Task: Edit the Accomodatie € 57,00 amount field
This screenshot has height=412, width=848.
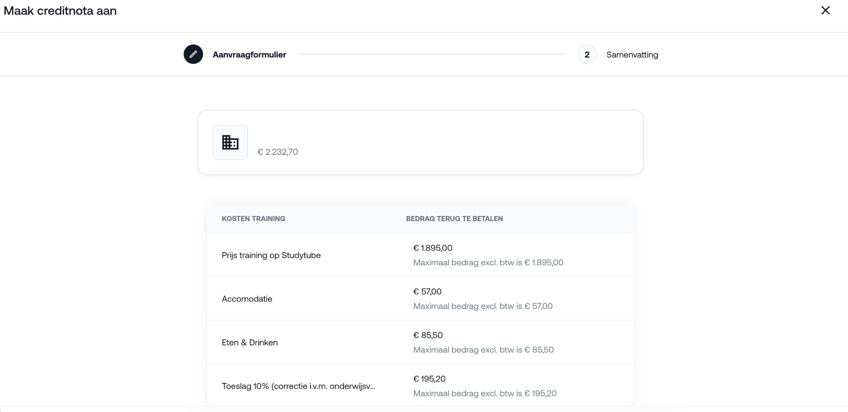Action: [427, 292]
